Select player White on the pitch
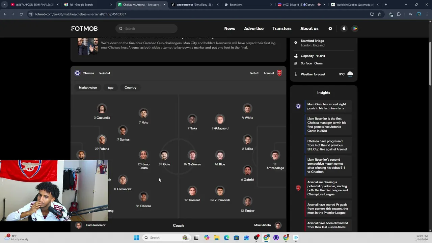 [247, 112]
